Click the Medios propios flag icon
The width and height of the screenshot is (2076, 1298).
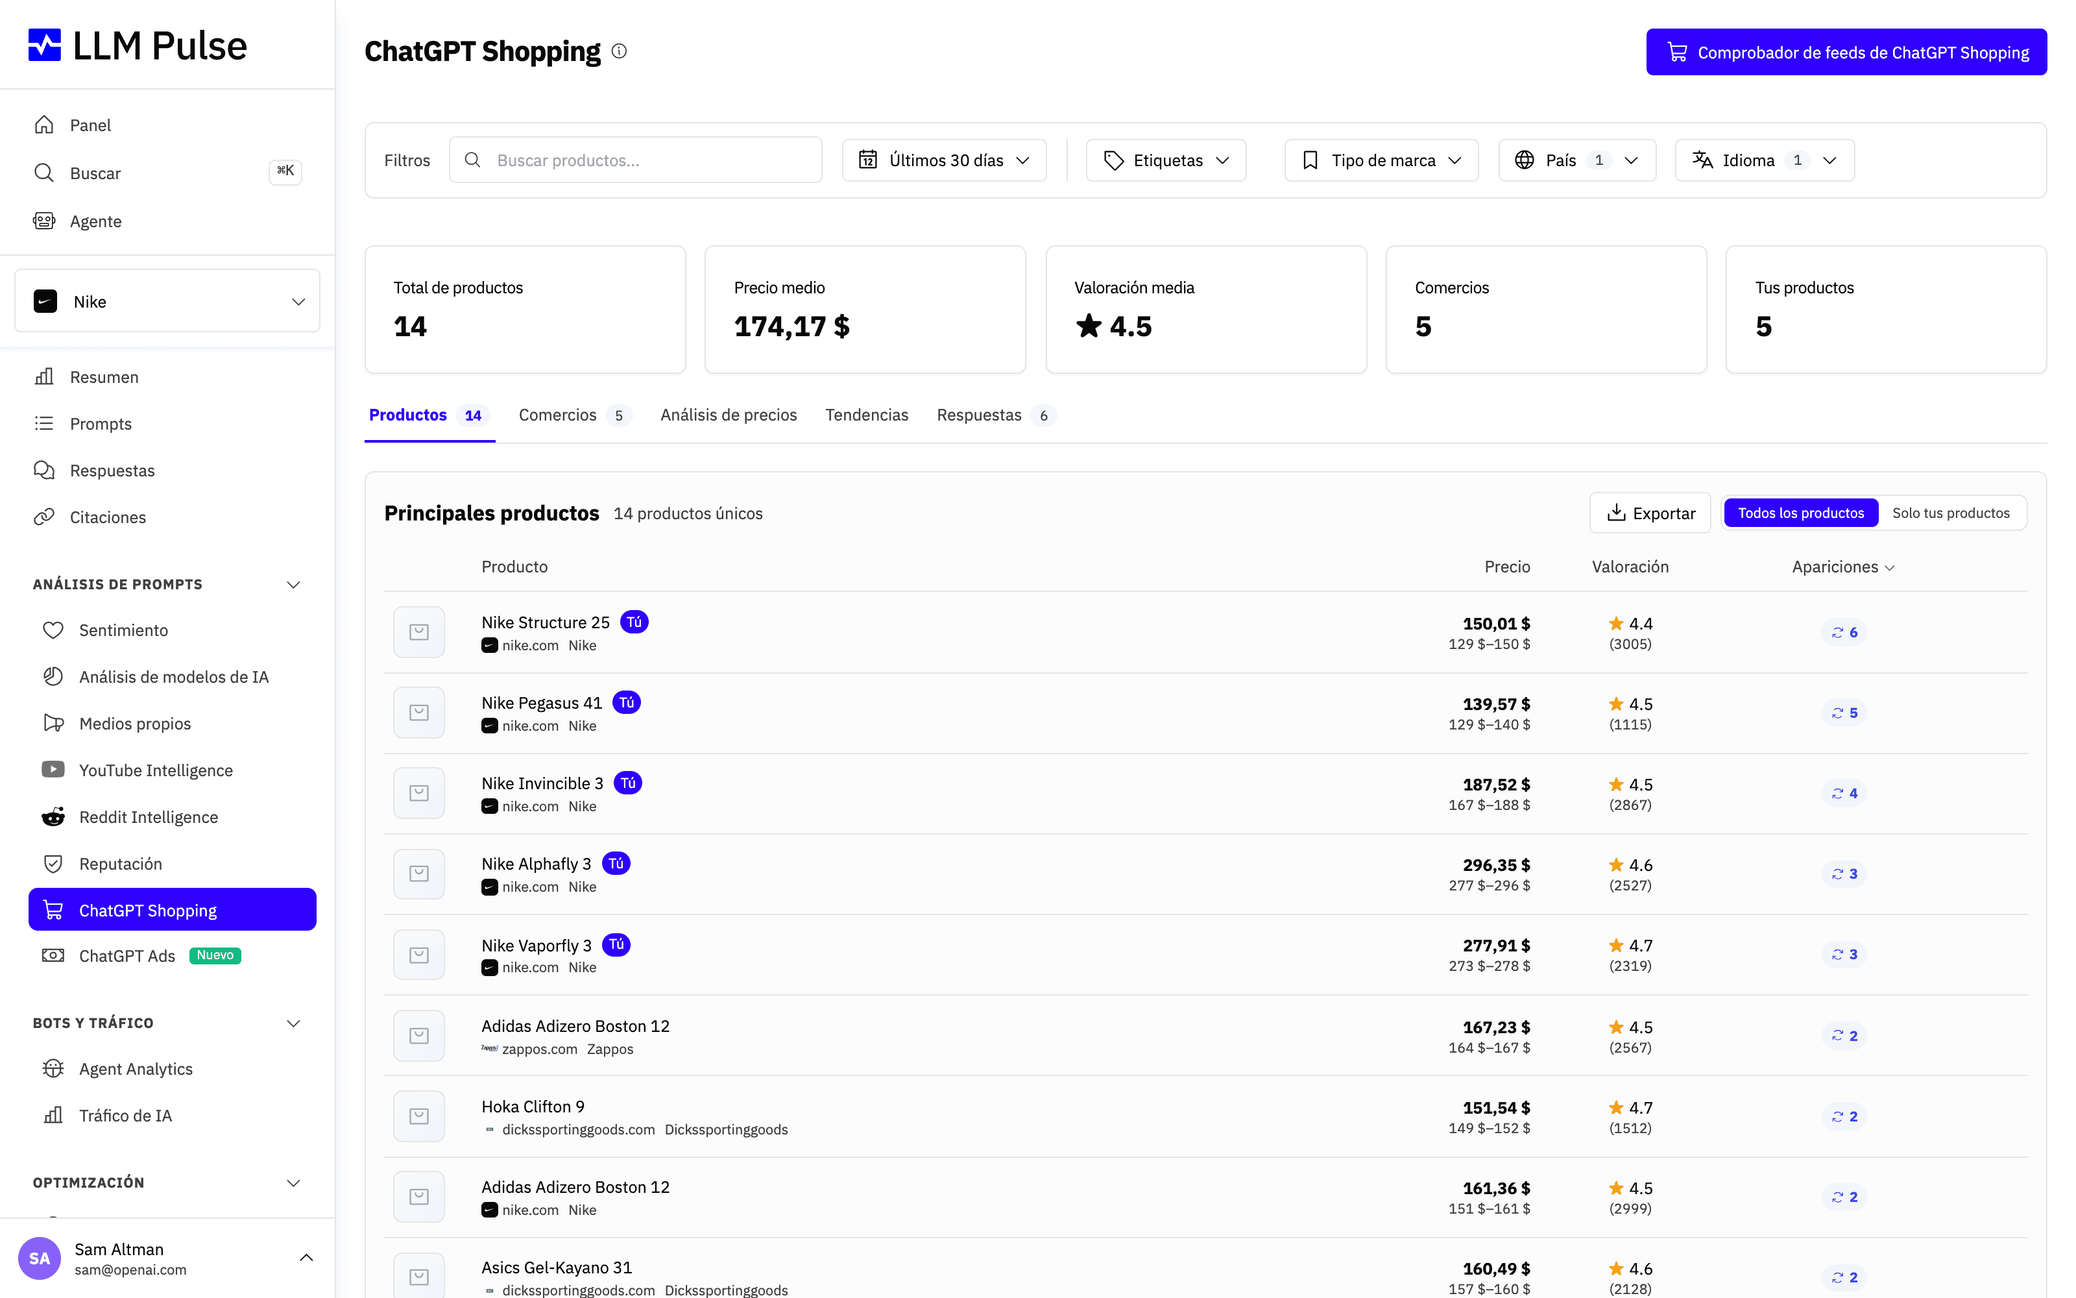53,723
